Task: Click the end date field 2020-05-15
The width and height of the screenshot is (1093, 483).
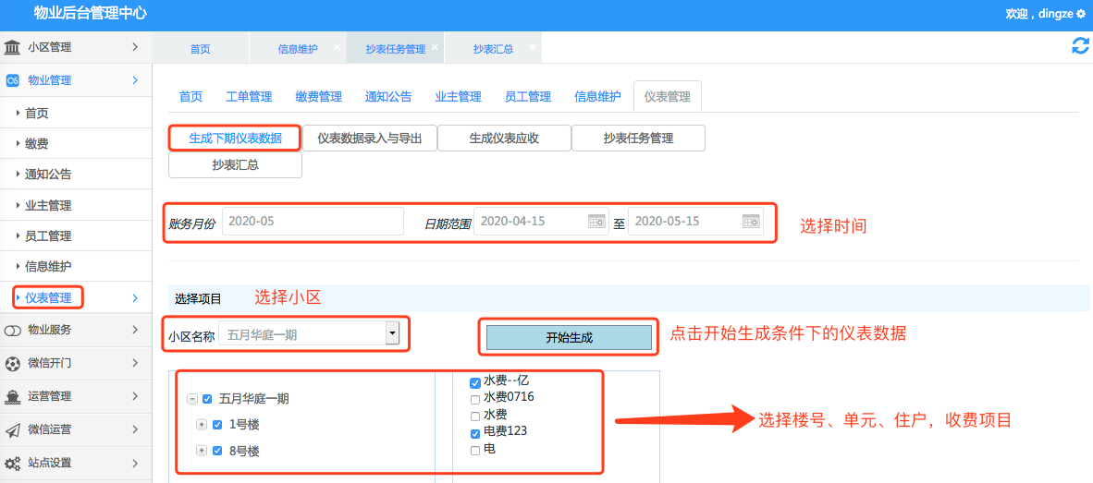Action: pyautogui.click(x=695, y=222)
